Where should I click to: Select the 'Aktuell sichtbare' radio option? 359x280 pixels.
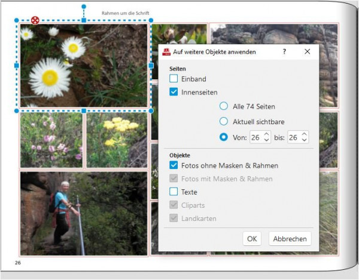224,121
